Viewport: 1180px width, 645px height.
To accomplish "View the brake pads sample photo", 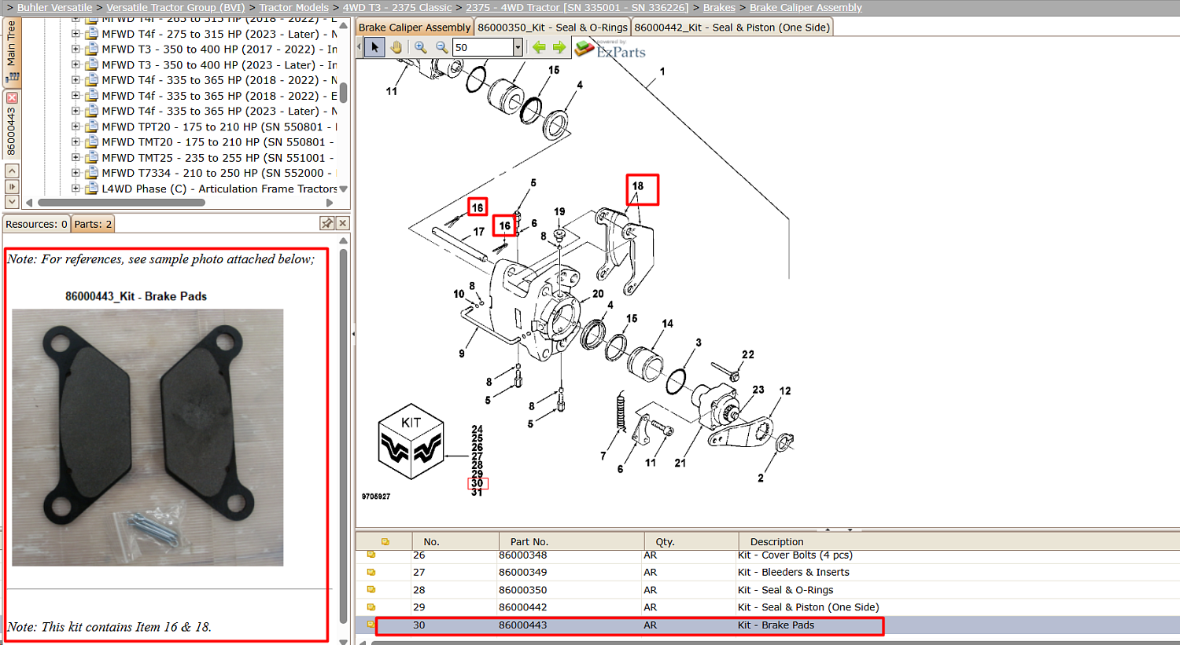I will pos(148,438).
